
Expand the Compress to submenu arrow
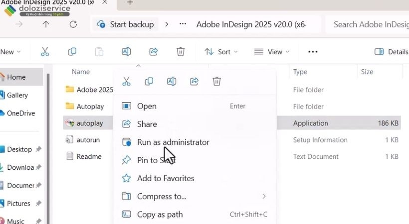(x=264, y=196)
